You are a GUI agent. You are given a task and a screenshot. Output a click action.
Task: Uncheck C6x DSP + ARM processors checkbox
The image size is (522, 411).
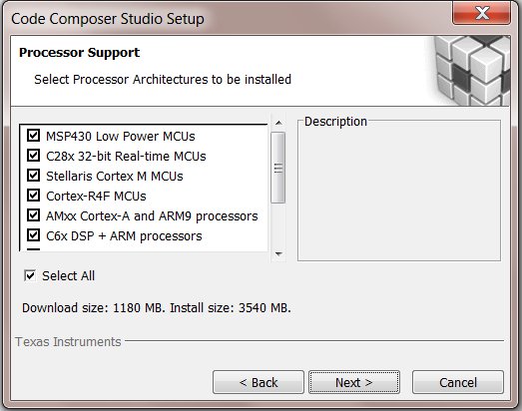pos(33,235)
